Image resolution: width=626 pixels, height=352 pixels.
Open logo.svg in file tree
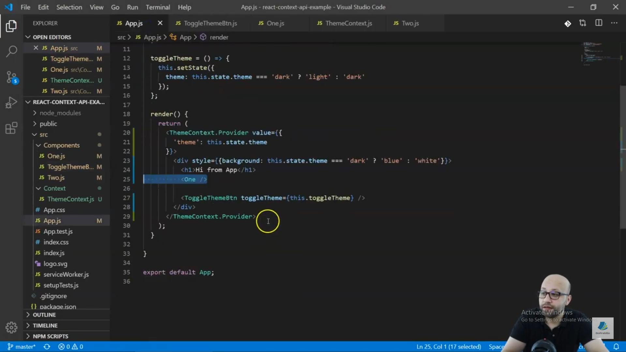pyautogui.click(x=67, y=263)
